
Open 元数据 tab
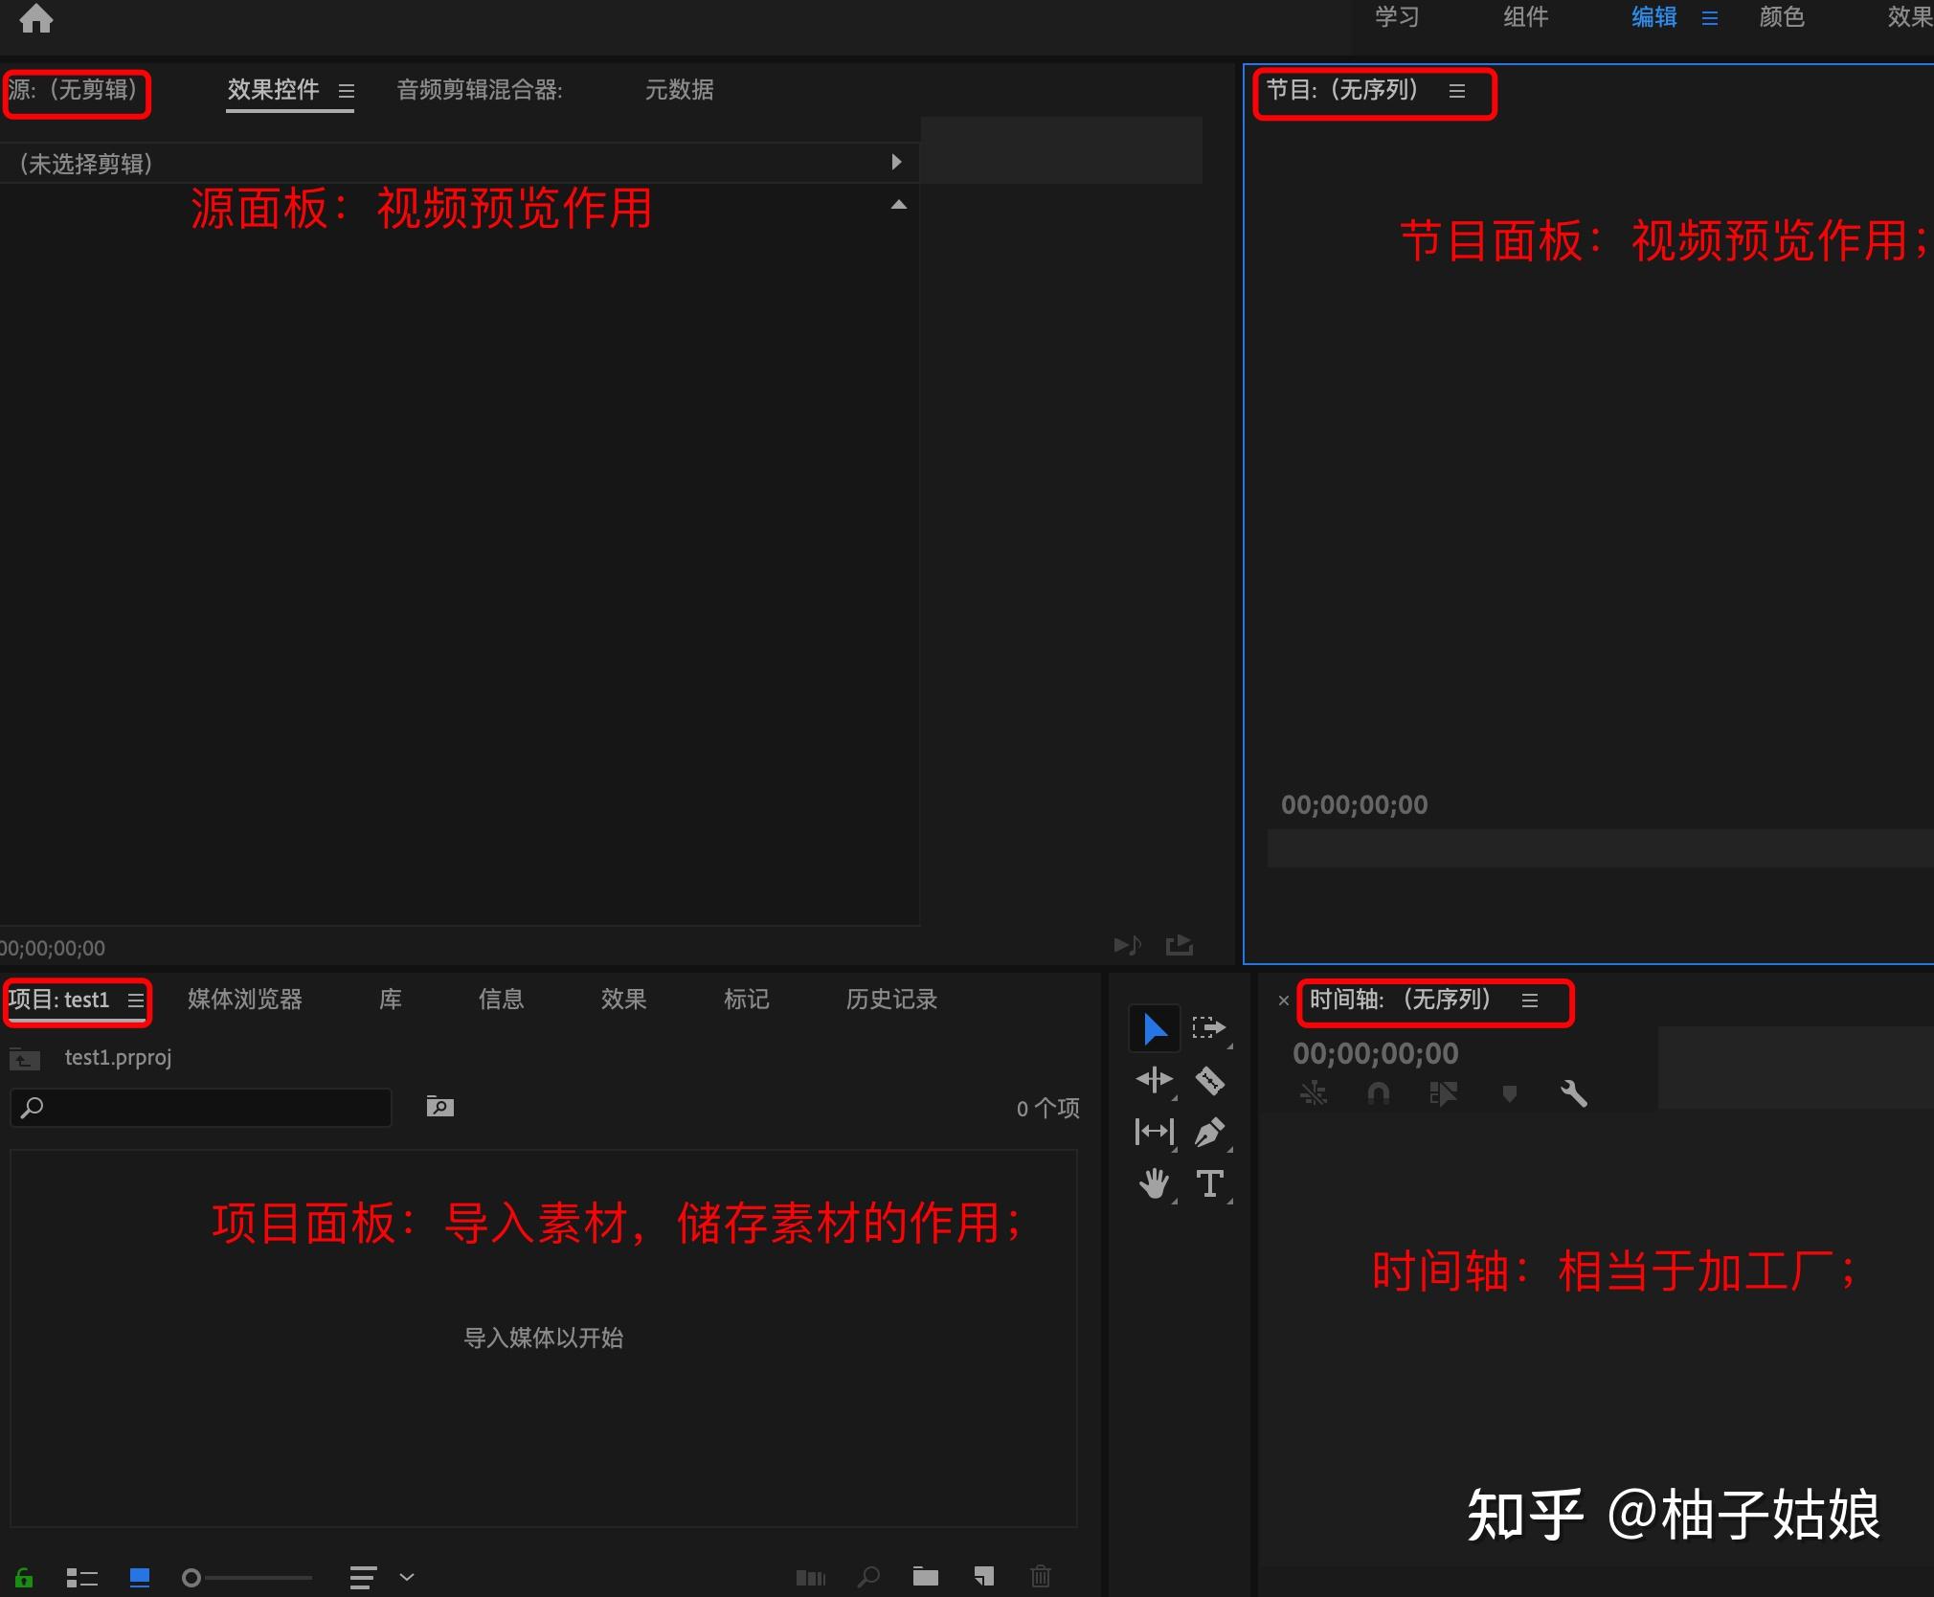click(x=679, y=90)
